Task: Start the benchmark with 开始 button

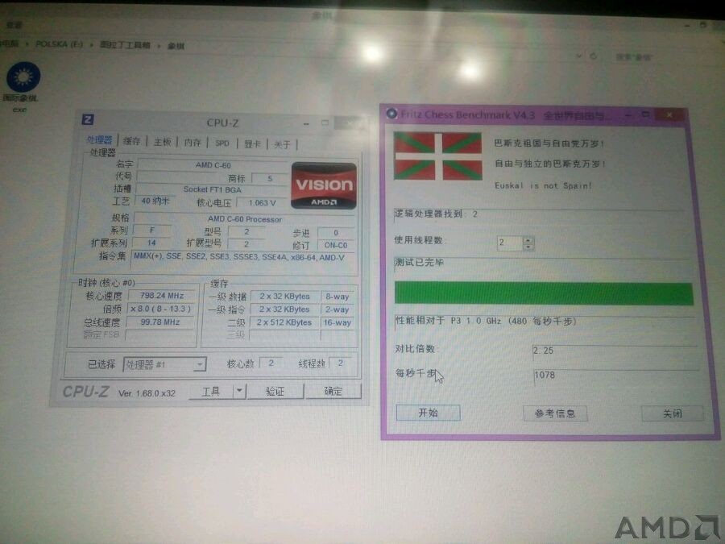Action: tap(429, 413)
